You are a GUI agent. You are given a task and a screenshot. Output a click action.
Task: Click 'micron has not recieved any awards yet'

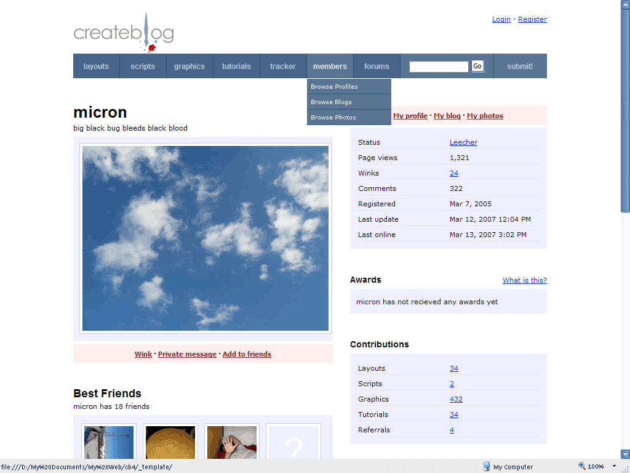(427, 302)
